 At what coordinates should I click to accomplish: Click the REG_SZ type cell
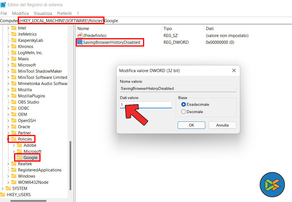[x=171, y=35]
